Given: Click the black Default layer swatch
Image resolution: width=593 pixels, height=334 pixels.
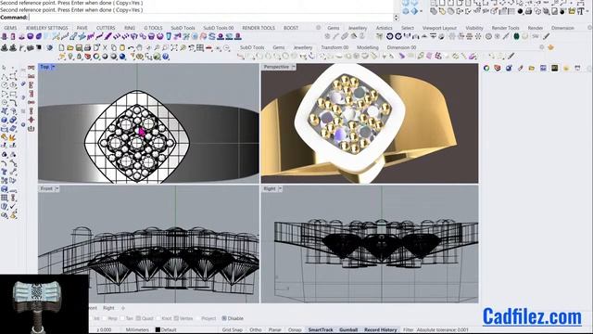Looking at the screenshot, I should point(158,330).
